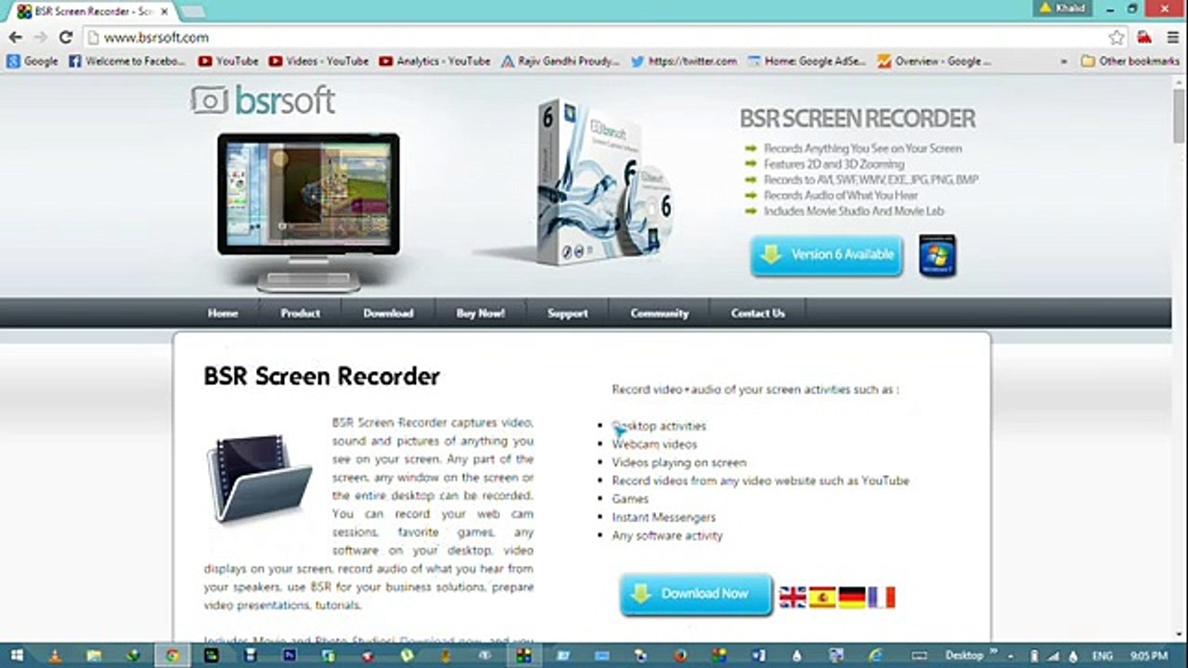Open the Download menu item
Viewport: 1188px width, 668px height.
[388, 314]
